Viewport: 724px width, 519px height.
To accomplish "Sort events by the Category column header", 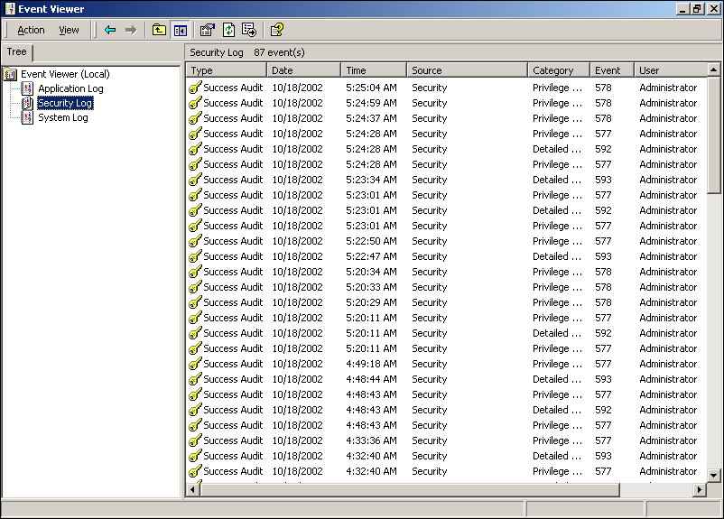I will pyautogui.click(x=558, y=70).
